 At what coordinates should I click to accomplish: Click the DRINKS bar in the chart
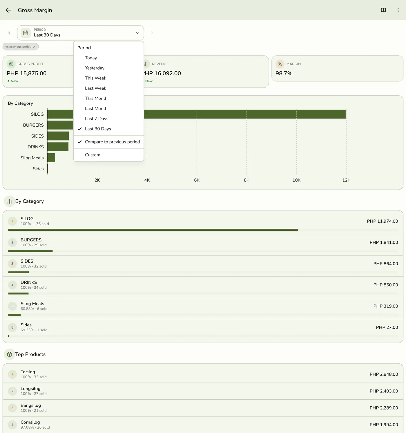coord(58,147)
